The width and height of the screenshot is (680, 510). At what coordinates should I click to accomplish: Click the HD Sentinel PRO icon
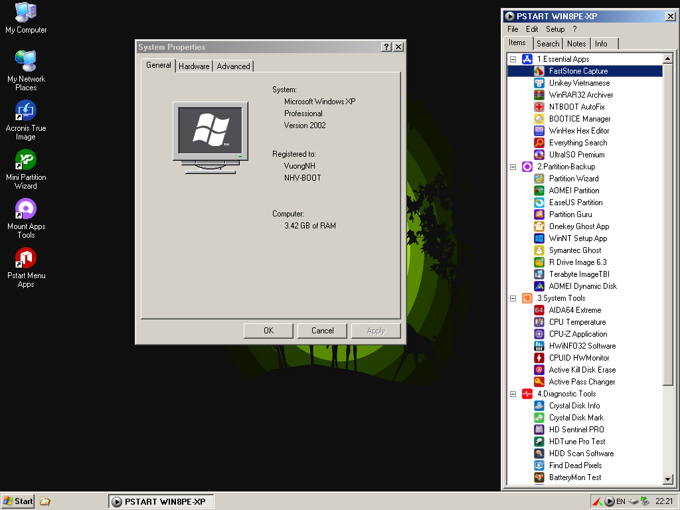click(x=539, y=430)
